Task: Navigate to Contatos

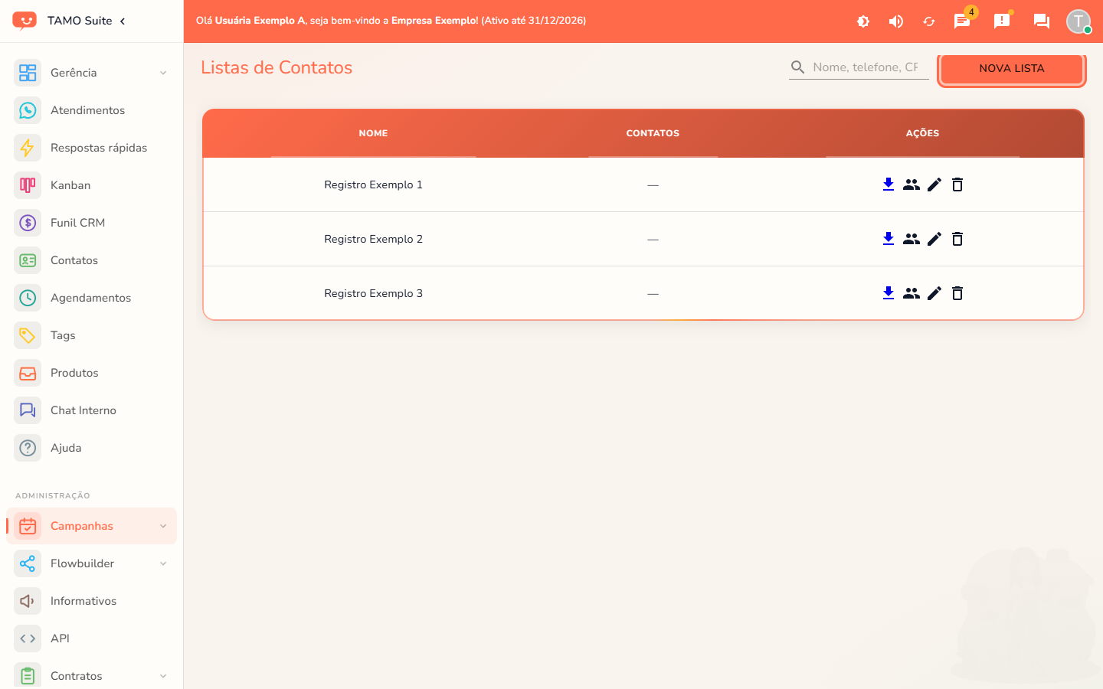Action: point(92,260)
